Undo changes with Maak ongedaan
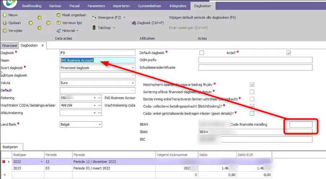 58,15
